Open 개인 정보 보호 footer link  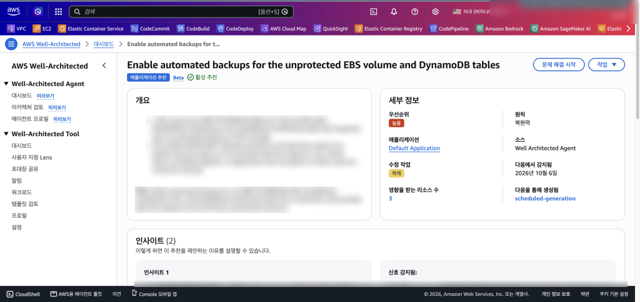[556, 294]
